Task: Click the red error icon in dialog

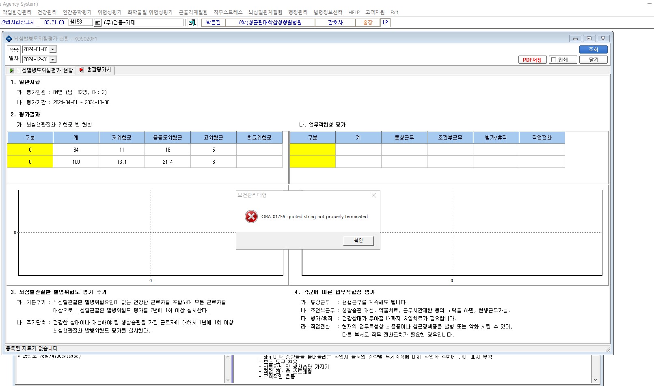Action: click(251, 217)
